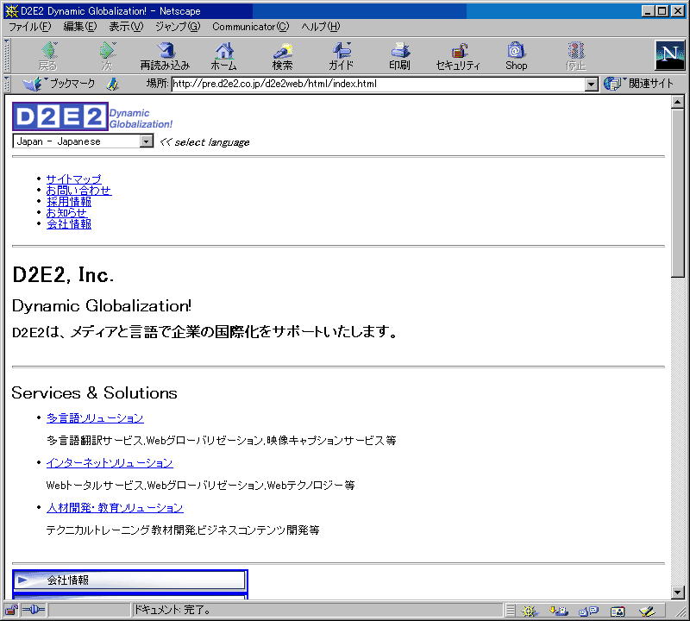The width and height of the screenshot is (690, 621).
Task: Click the D2E2, Inc. heading
Action: pos(63,275)
